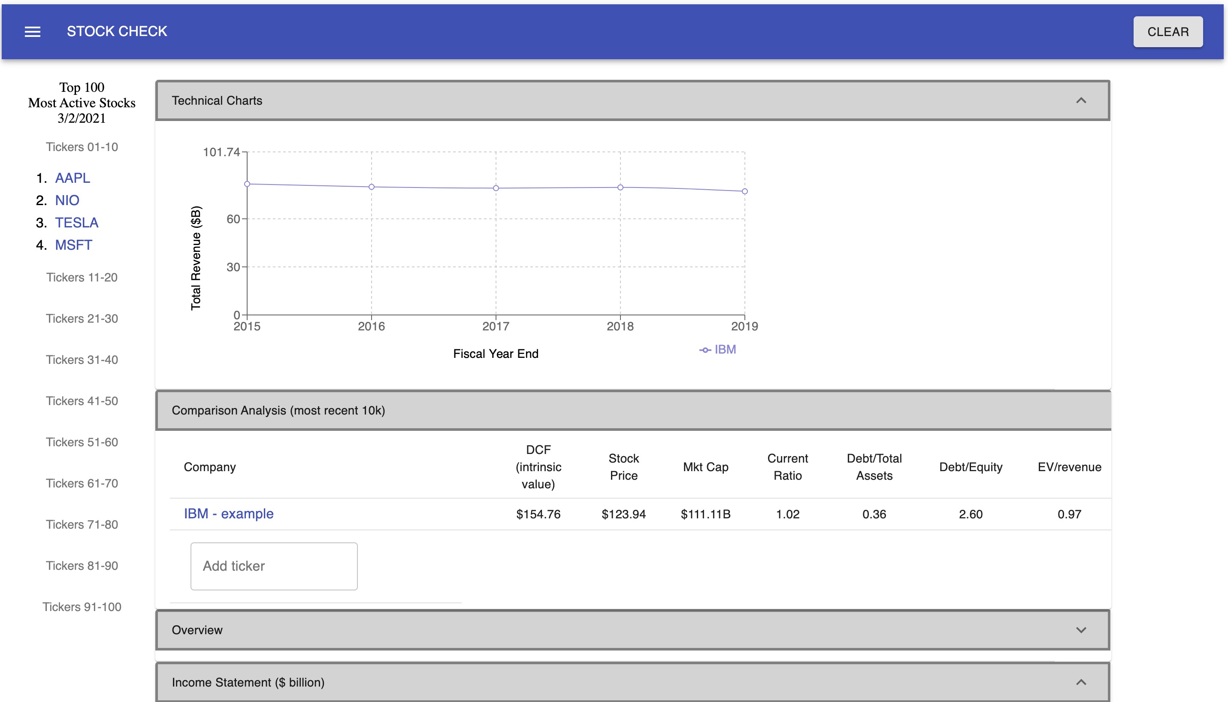Click the Mkt Cap column header
Image resolution: width=1228 pixels, height=702 pixels.
point(705,467)
